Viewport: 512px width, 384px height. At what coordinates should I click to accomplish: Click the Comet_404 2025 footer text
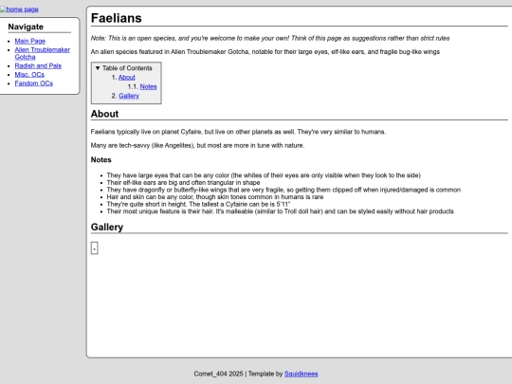[x=218, y=374]
